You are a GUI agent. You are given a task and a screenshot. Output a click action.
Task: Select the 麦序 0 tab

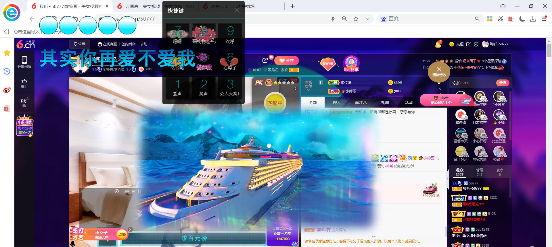500,172
